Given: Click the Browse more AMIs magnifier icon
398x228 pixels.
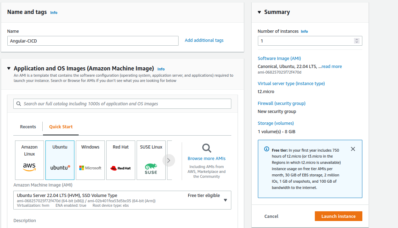Looking at the screenshot, I should [206, 148].
